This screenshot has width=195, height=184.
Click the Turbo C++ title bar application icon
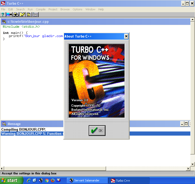pos(3,3)
